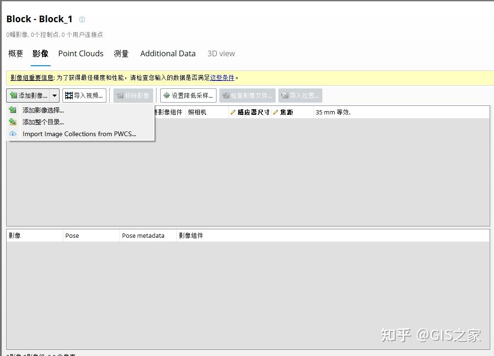Click the pencil icon next to 感应器尺寸 header
Image resolution: width=494 pixels, height=356 pixels.
click(x=234, y=112)
